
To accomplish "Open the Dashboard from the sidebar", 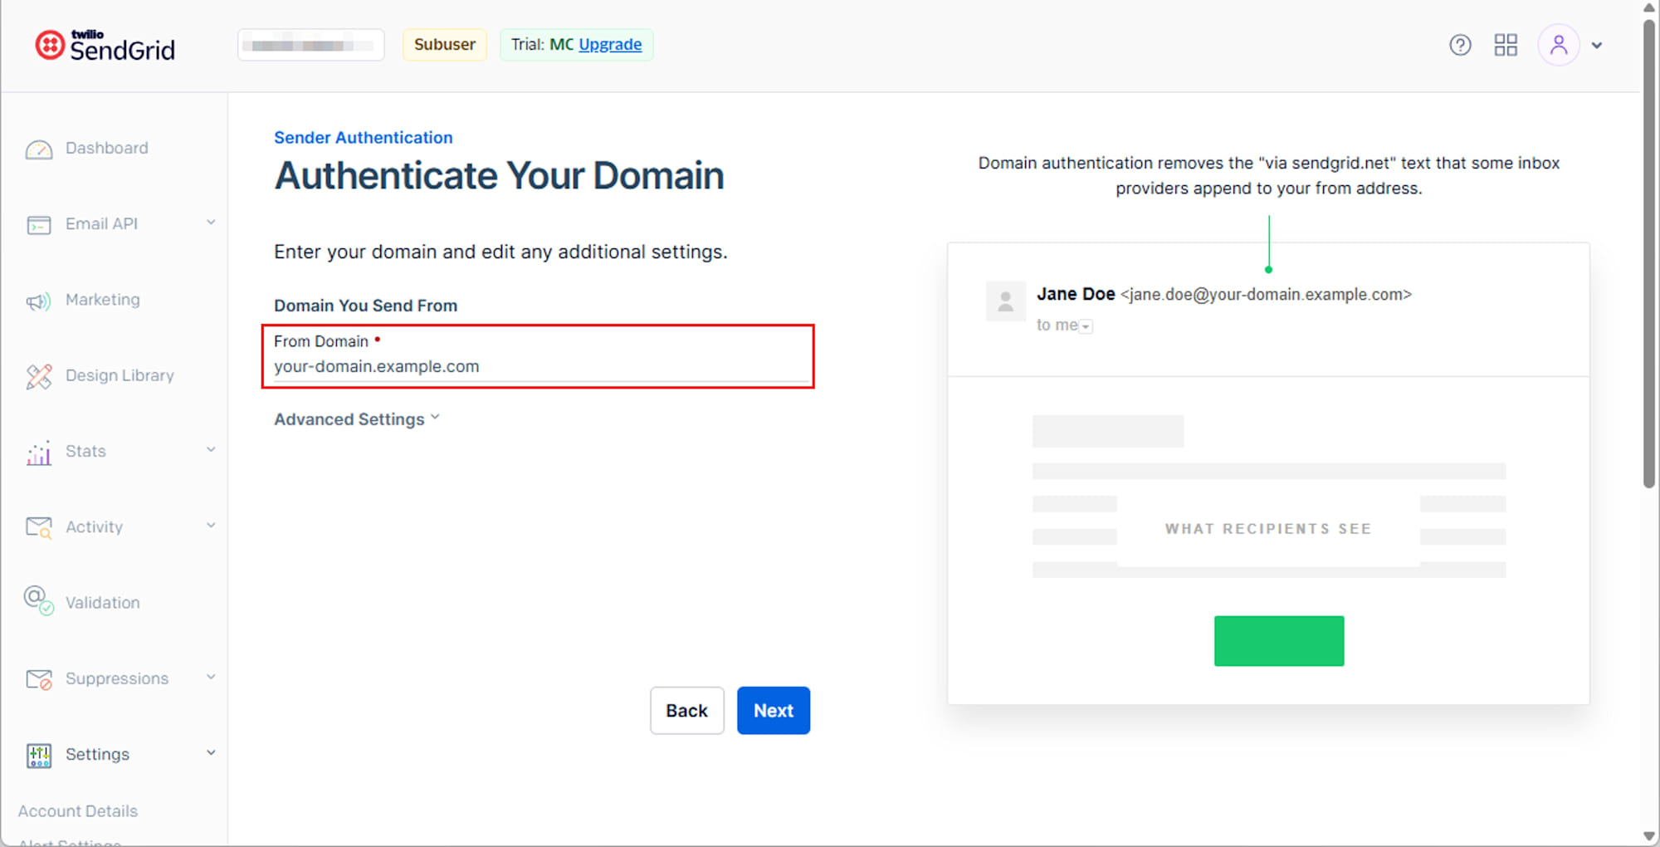I will [106, 148].
